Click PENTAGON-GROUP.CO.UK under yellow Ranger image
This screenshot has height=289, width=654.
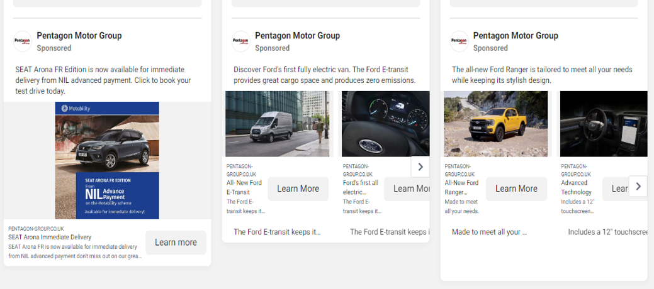tap(459, 170)
